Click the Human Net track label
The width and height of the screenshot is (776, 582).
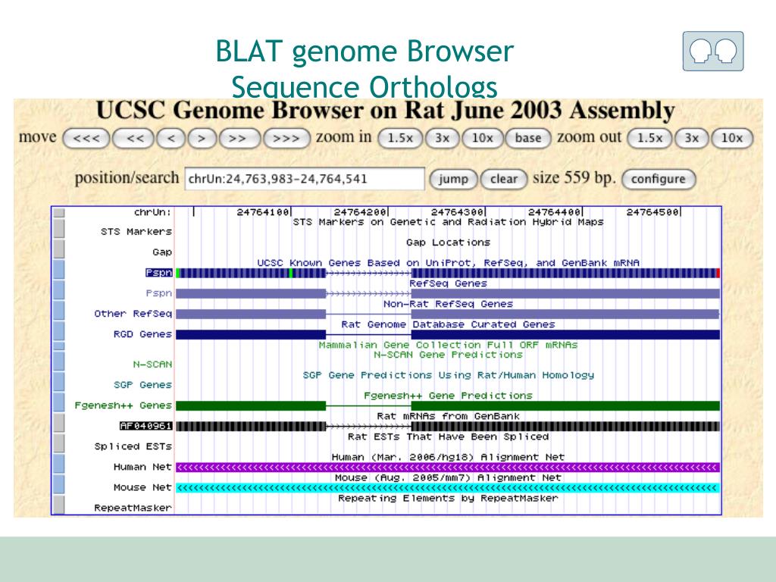142,467
